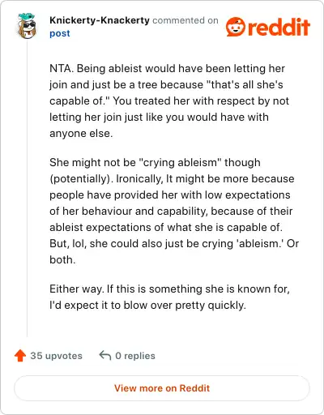The height and width of the screenshot is (415, 324).
Task: Click the orange upvote arrow icon
Action: (20, 356)
